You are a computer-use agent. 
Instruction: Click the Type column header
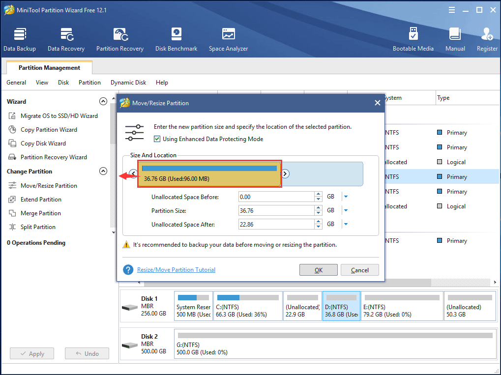click(467, 98)
